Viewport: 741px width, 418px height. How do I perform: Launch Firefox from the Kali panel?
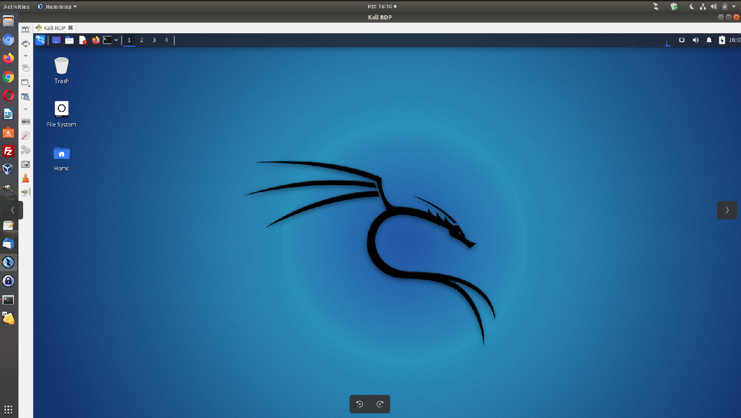tap(96, 40)
